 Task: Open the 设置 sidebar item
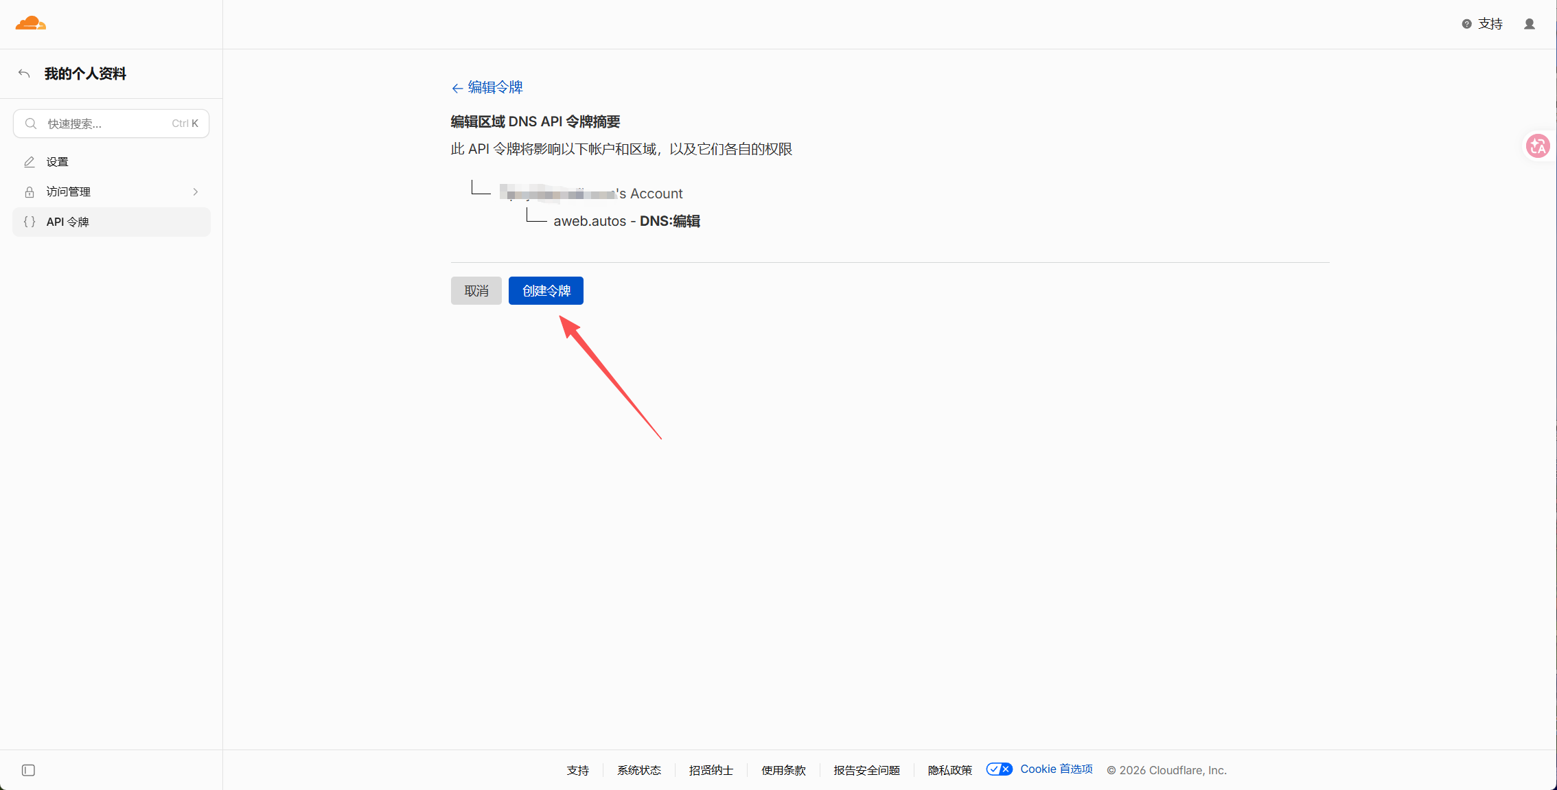point(111,162)
